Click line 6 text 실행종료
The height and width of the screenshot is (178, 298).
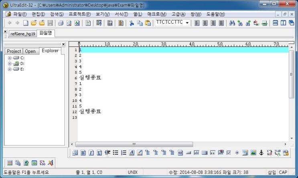coord(90,77)
